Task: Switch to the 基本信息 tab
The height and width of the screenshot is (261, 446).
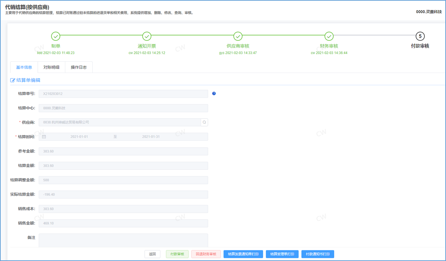Action: pos(24,67)
